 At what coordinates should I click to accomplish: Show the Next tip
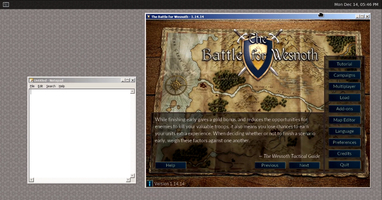click(304, 165)
